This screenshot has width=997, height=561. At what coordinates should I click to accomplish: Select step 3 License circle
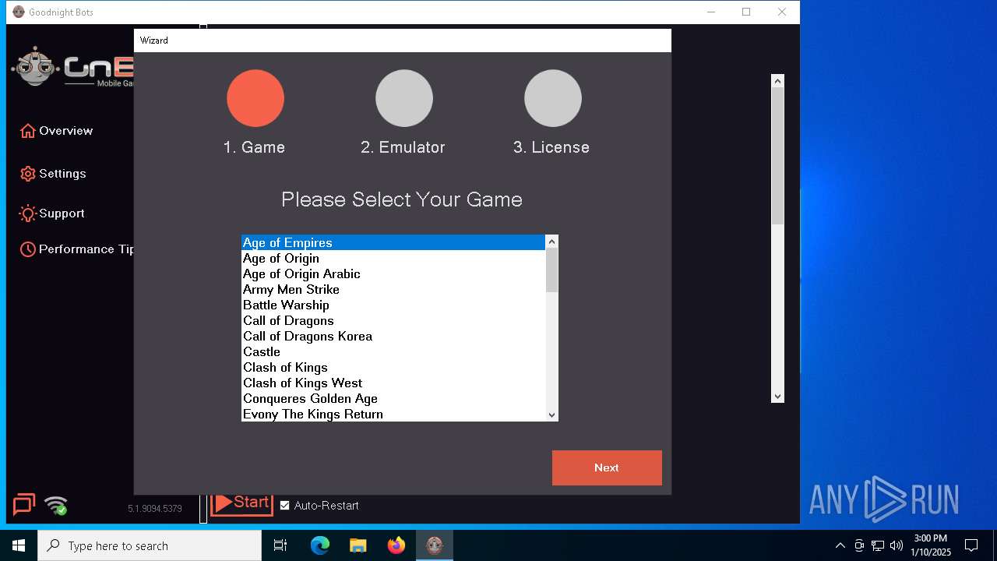coord(553,98)
